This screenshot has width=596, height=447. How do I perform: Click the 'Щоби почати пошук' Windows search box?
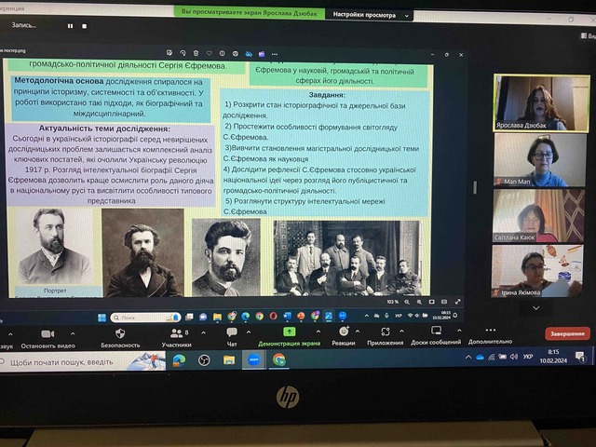click(83, 362)
